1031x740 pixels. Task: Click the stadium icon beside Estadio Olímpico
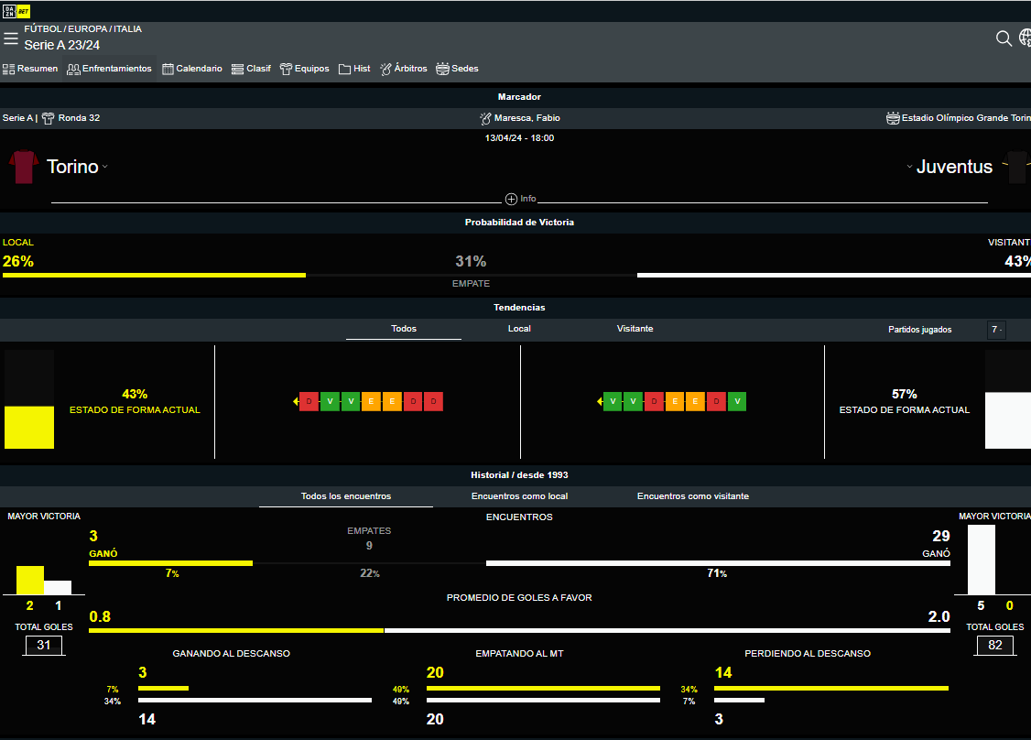[x=893, y=118]
